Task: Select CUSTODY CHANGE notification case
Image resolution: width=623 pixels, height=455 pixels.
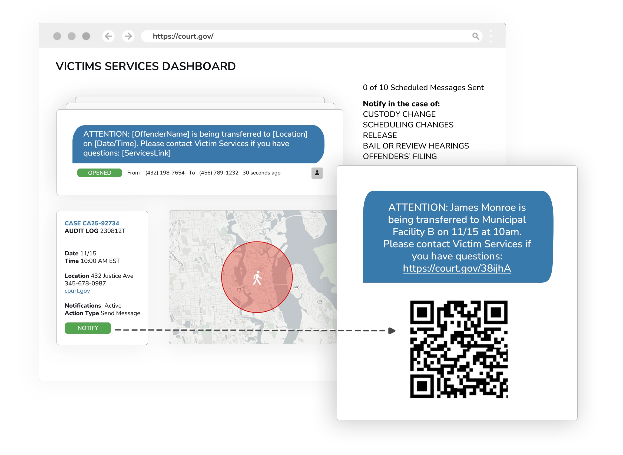Action: click(399, 114)
